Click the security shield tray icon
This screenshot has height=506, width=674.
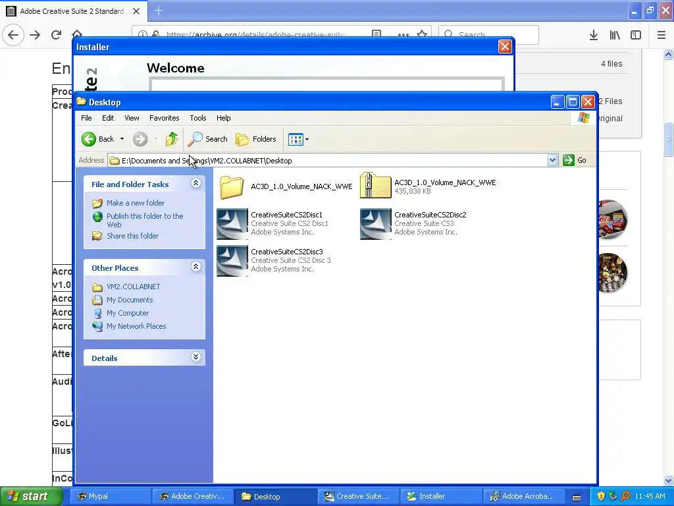(x=601, y=496)
